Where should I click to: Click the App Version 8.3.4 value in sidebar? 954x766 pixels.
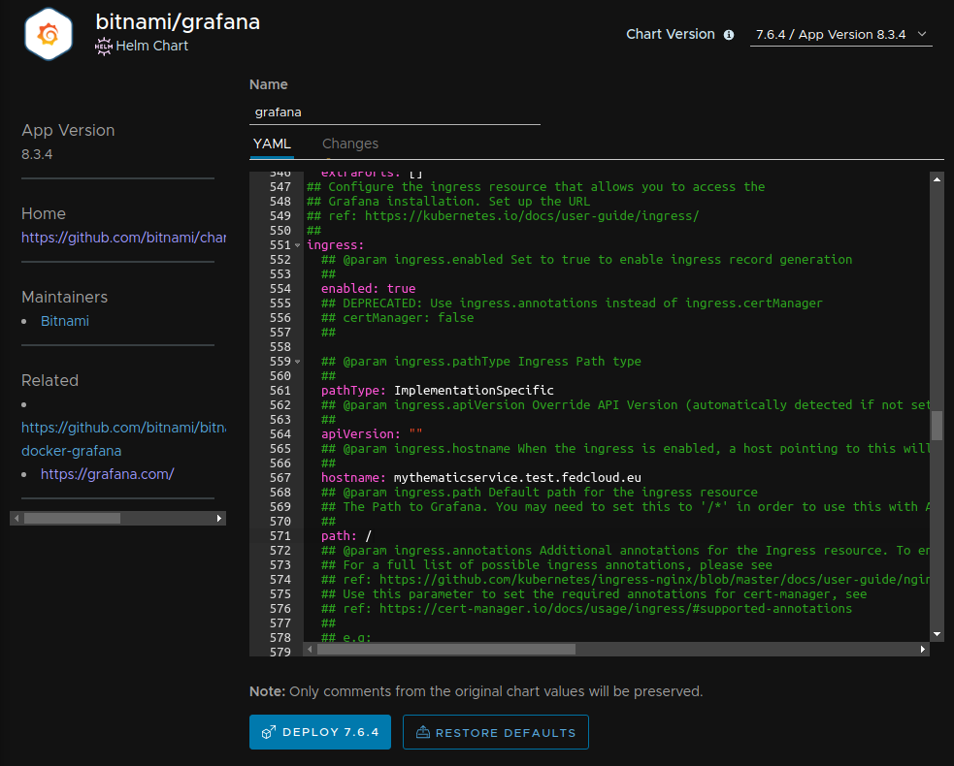(x=37, y=154)
